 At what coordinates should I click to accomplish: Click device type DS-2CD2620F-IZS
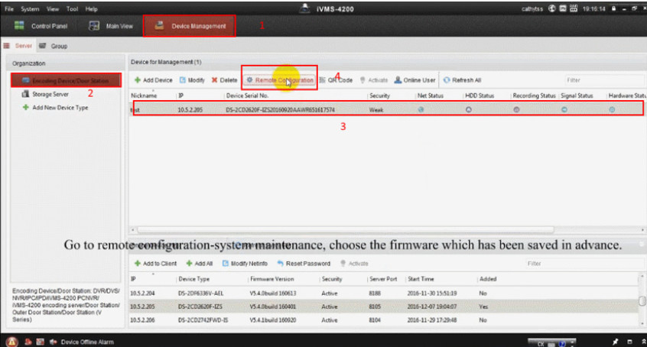(200, 306)
